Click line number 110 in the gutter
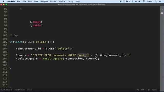Screen dimensions: 164x92 click(x=5, y=68)
